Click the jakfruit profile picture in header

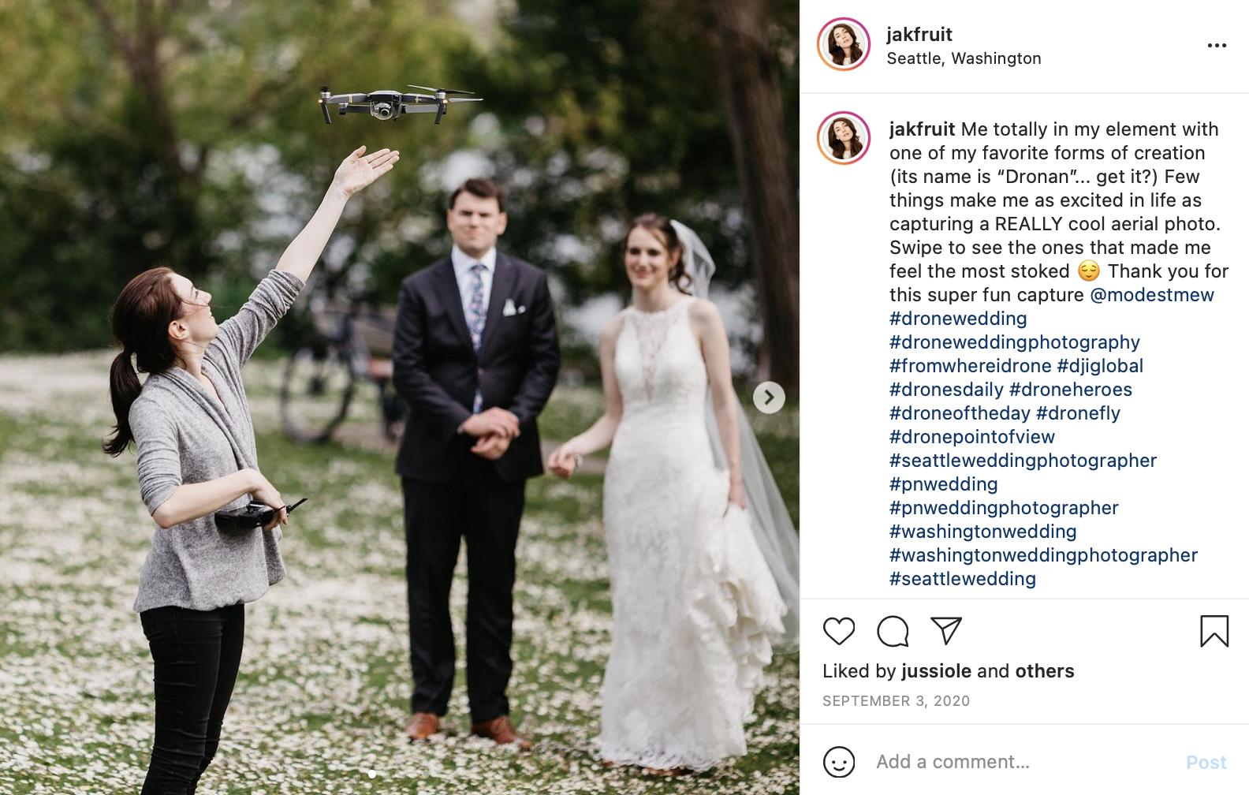(844, 44)
